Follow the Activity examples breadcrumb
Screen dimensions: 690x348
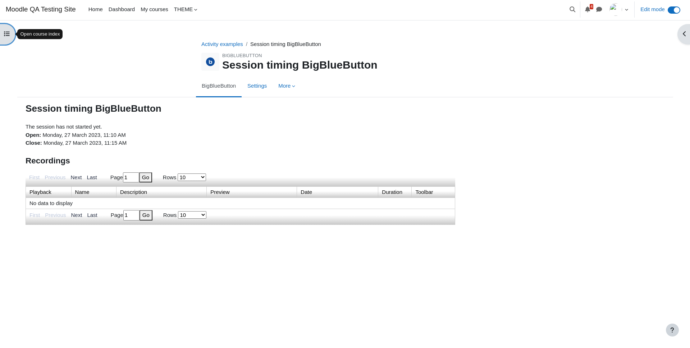coord(222,44)
